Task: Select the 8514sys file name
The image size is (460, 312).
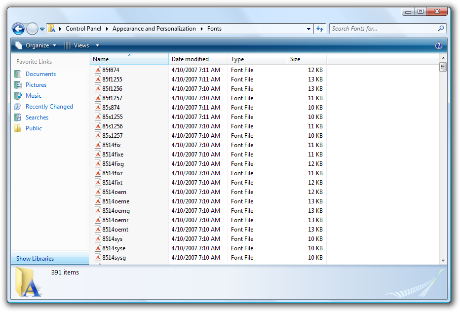Action: point(113,239)
